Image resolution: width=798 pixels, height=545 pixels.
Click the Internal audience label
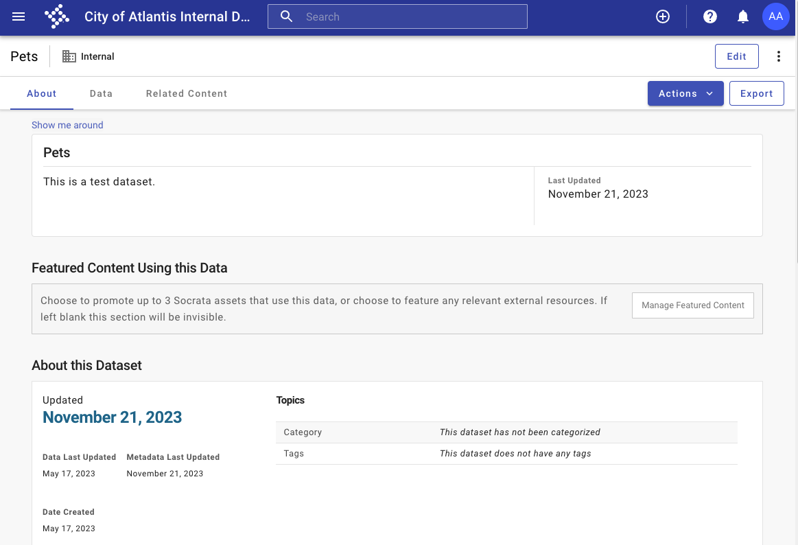pos(97,56)
